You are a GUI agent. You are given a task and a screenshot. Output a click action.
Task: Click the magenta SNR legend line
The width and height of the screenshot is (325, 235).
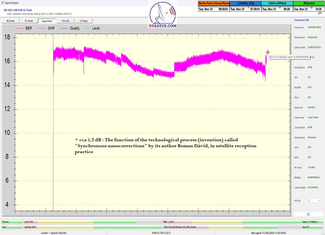coord(42,28)
